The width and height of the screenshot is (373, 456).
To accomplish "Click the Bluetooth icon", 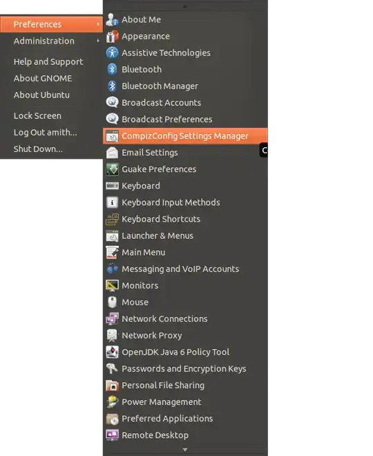I will (x=112, y=70).
